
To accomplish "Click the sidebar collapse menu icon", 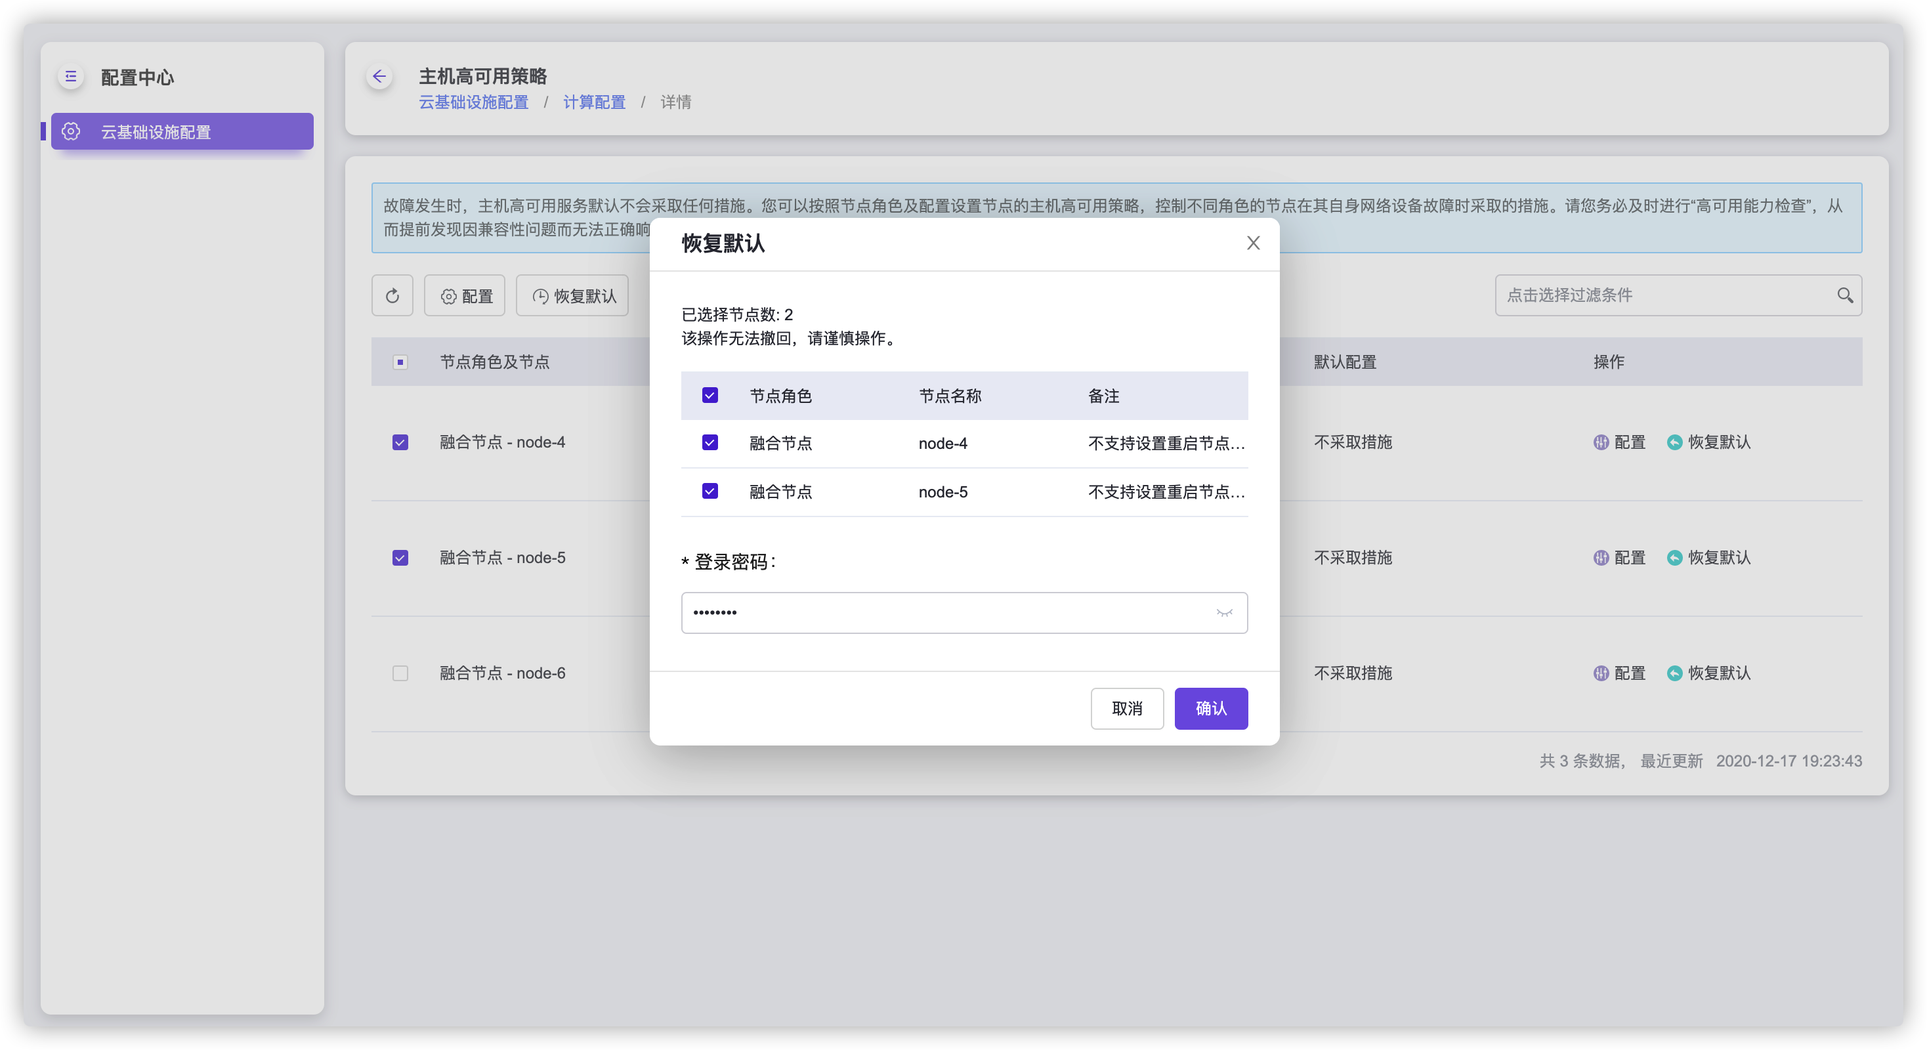I will pos(71,76).
